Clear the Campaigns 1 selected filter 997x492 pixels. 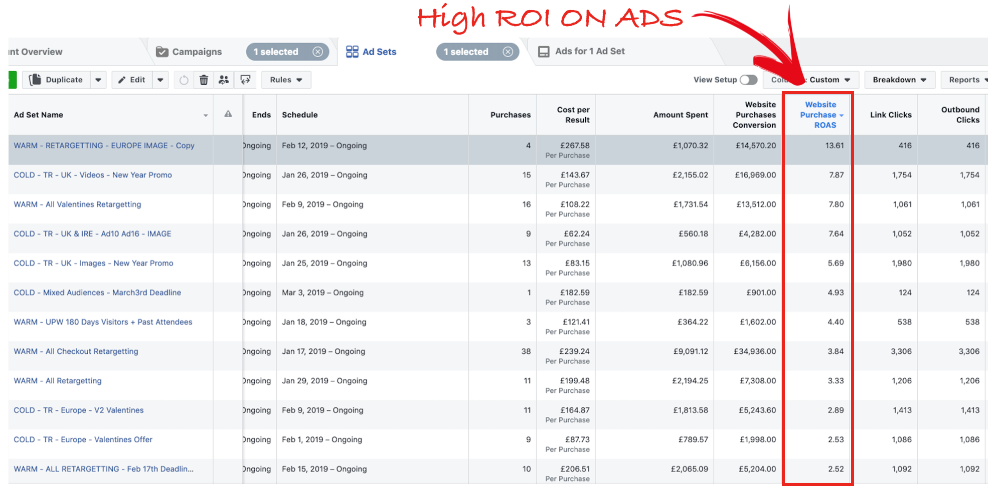click(x=317, y=52)
